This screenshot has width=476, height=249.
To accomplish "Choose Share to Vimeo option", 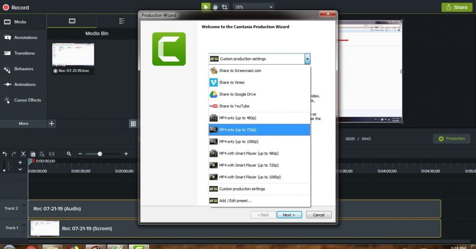I will tap(259, 82).
